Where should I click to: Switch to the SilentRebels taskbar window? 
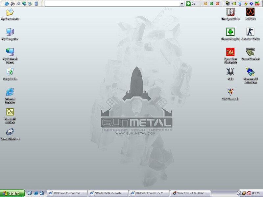108,193
